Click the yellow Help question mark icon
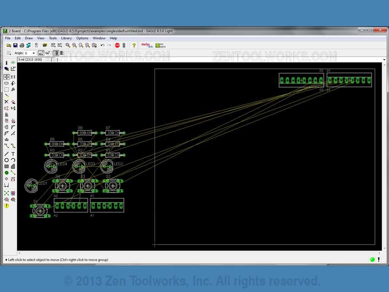The height and width of the screenshot is (292, 389). coord(134,45)
